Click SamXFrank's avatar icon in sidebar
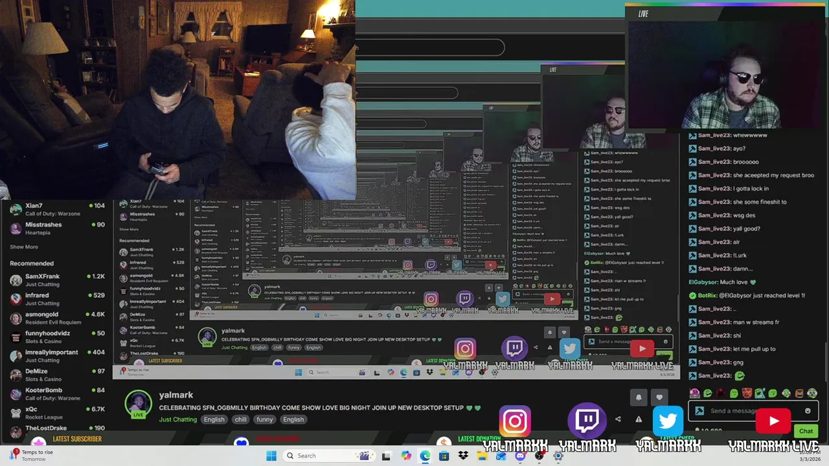The width and height of the screenshot is (829, 466). click(16, 280)
